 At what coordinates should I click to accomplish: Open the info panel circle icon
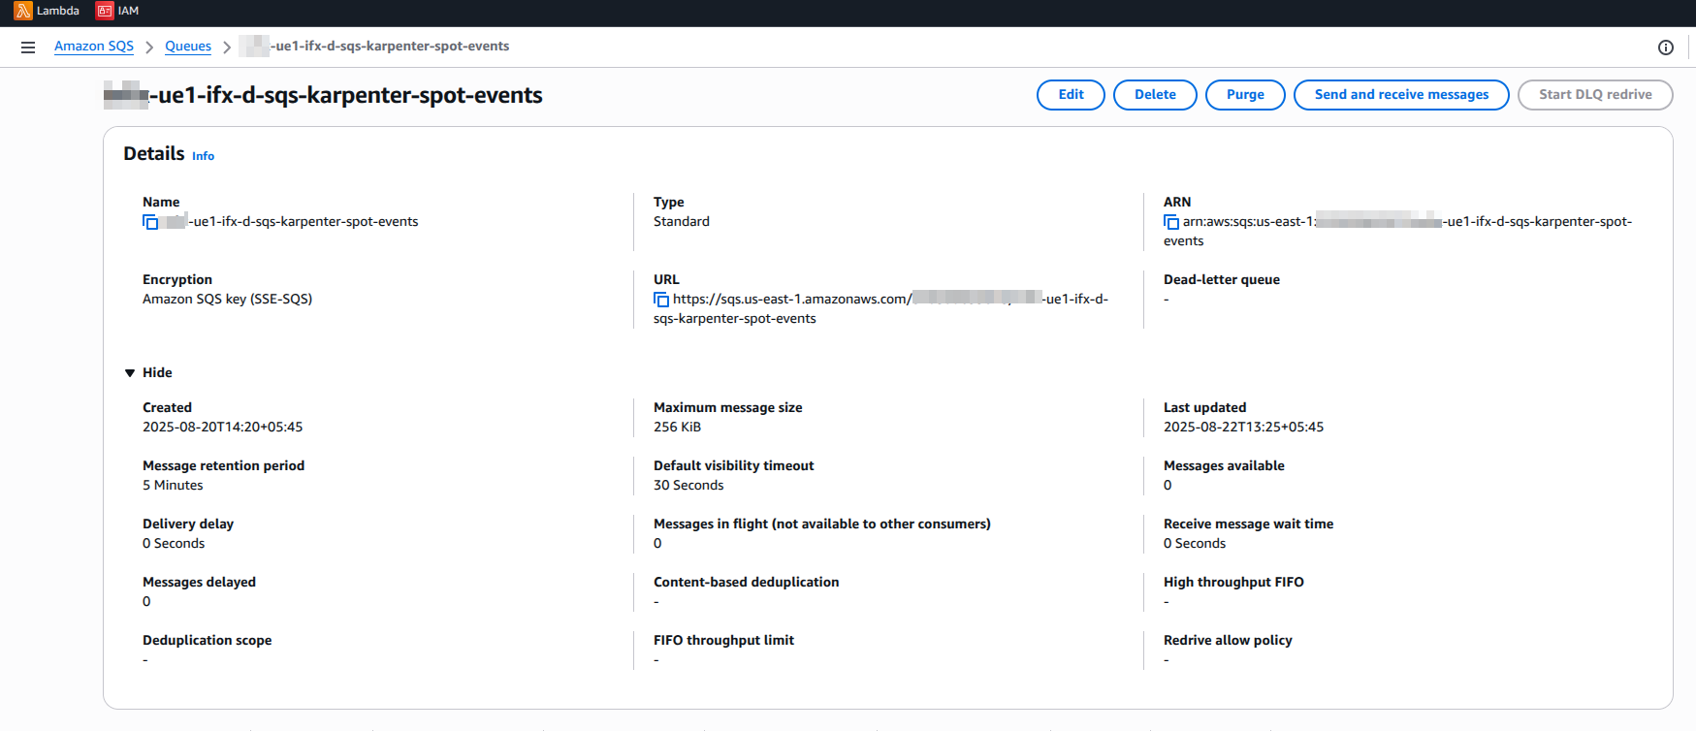tap(1665, 48)
